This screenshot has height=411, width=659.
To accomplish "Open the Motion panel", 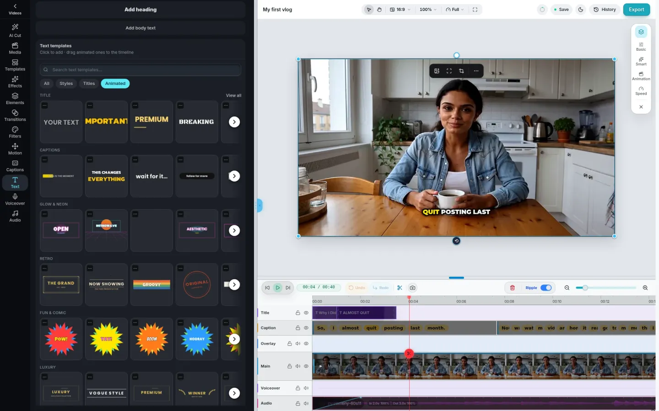I will click(x=15, y=149).
